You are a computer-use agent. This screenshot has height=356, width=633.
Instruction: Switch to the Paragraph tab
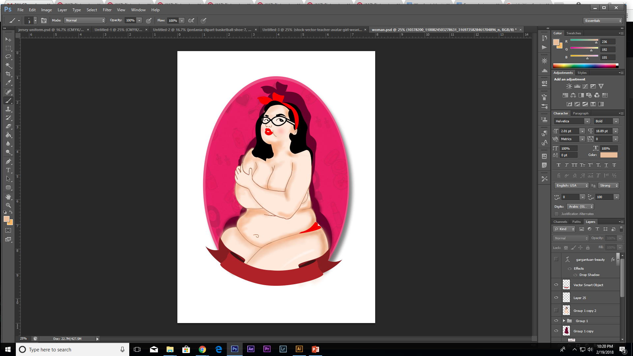[x=581, y=113]
